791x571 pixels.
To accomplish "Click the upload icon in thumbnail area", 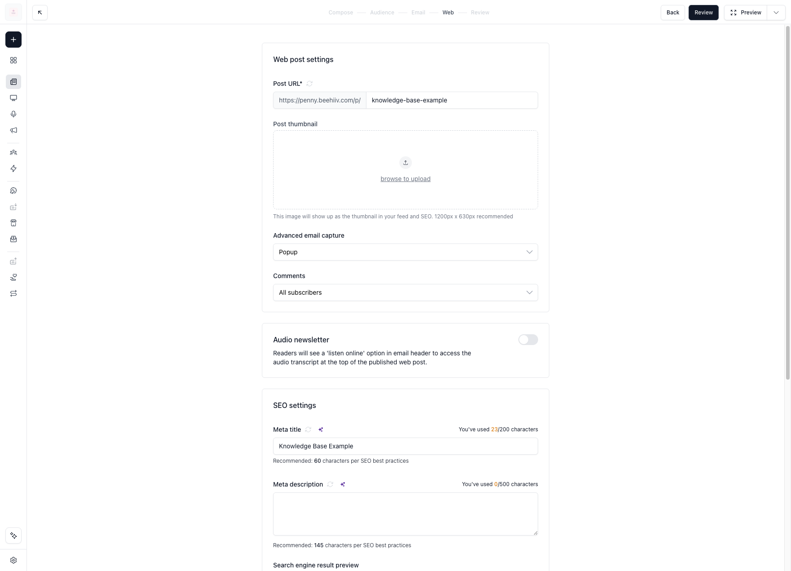I will [x=406, y=163].
